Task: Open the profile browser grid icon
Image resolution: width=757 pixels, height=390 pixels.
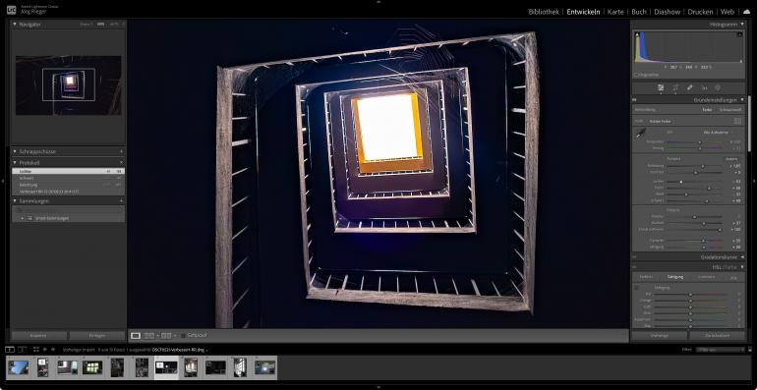Action: pyautogui.click(x=737, y=121)
